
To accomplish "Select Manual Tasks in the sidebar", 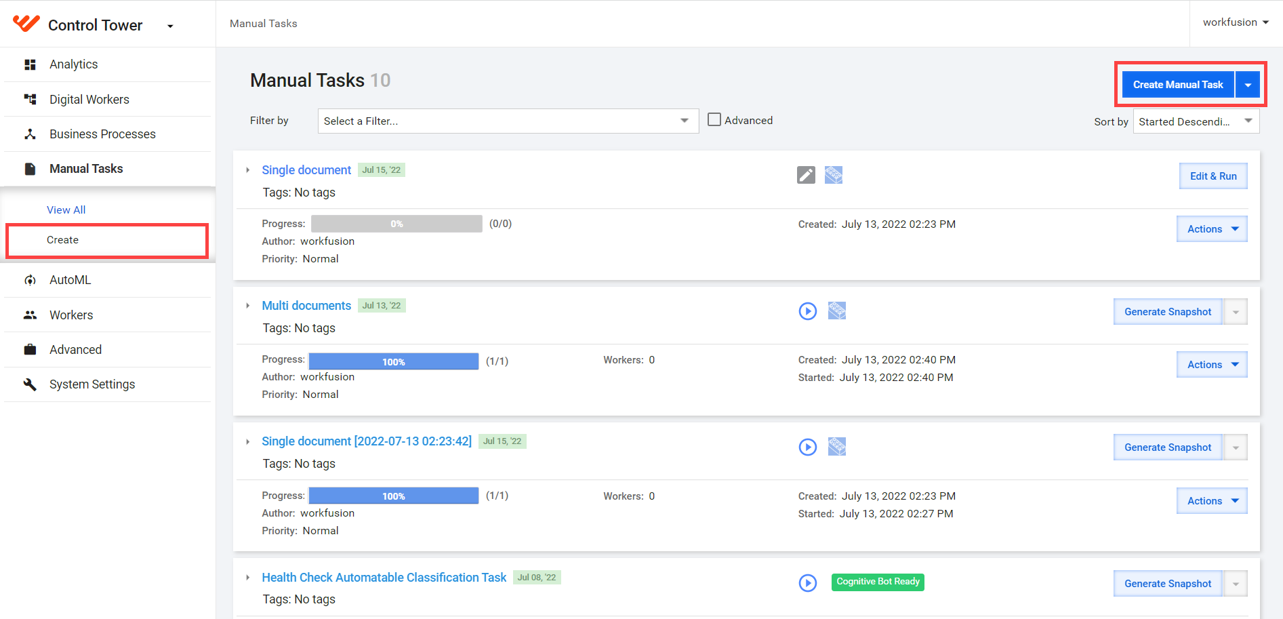I will (x=107, y=169).
